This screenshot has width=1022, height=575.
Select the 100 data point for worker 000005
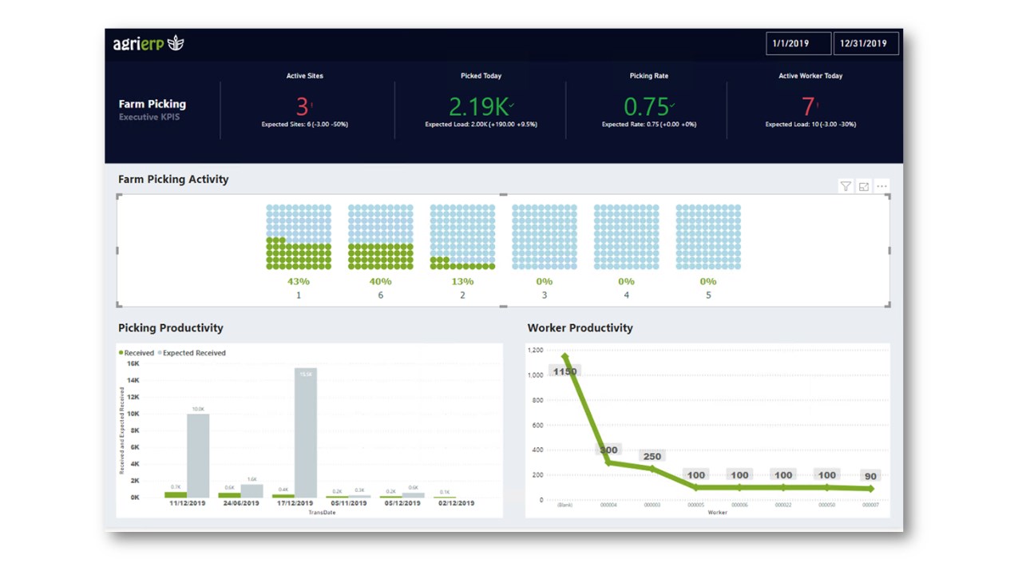click(696, 487)
